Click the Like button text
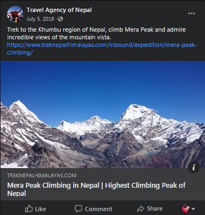 click(40, 209)
